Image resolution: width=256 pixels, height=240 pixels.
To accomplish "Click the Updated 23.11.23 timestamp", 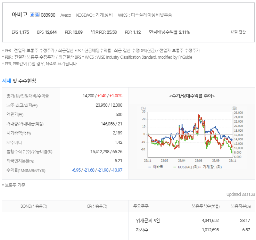I will [x=241, y=194].
